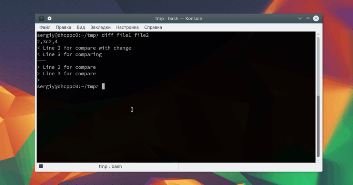Click the Konsole terminal icon in title bar
The width and height of the screenshot is (353, 185).
(x=41, y=19)
